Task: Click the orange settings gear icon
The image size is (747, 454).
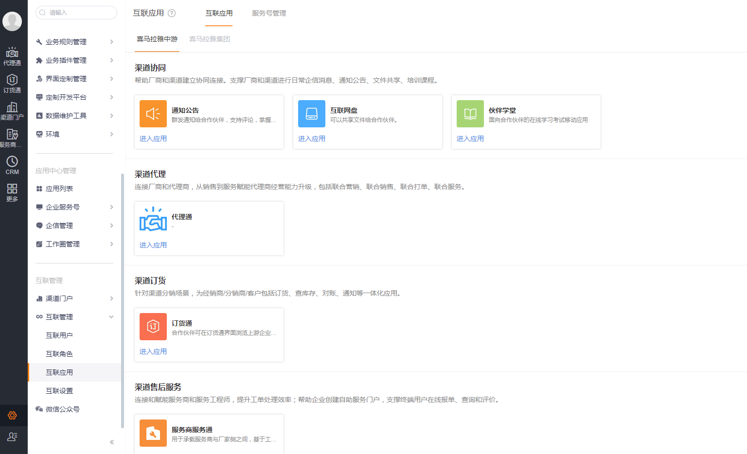Action: (x=12, y=415)
